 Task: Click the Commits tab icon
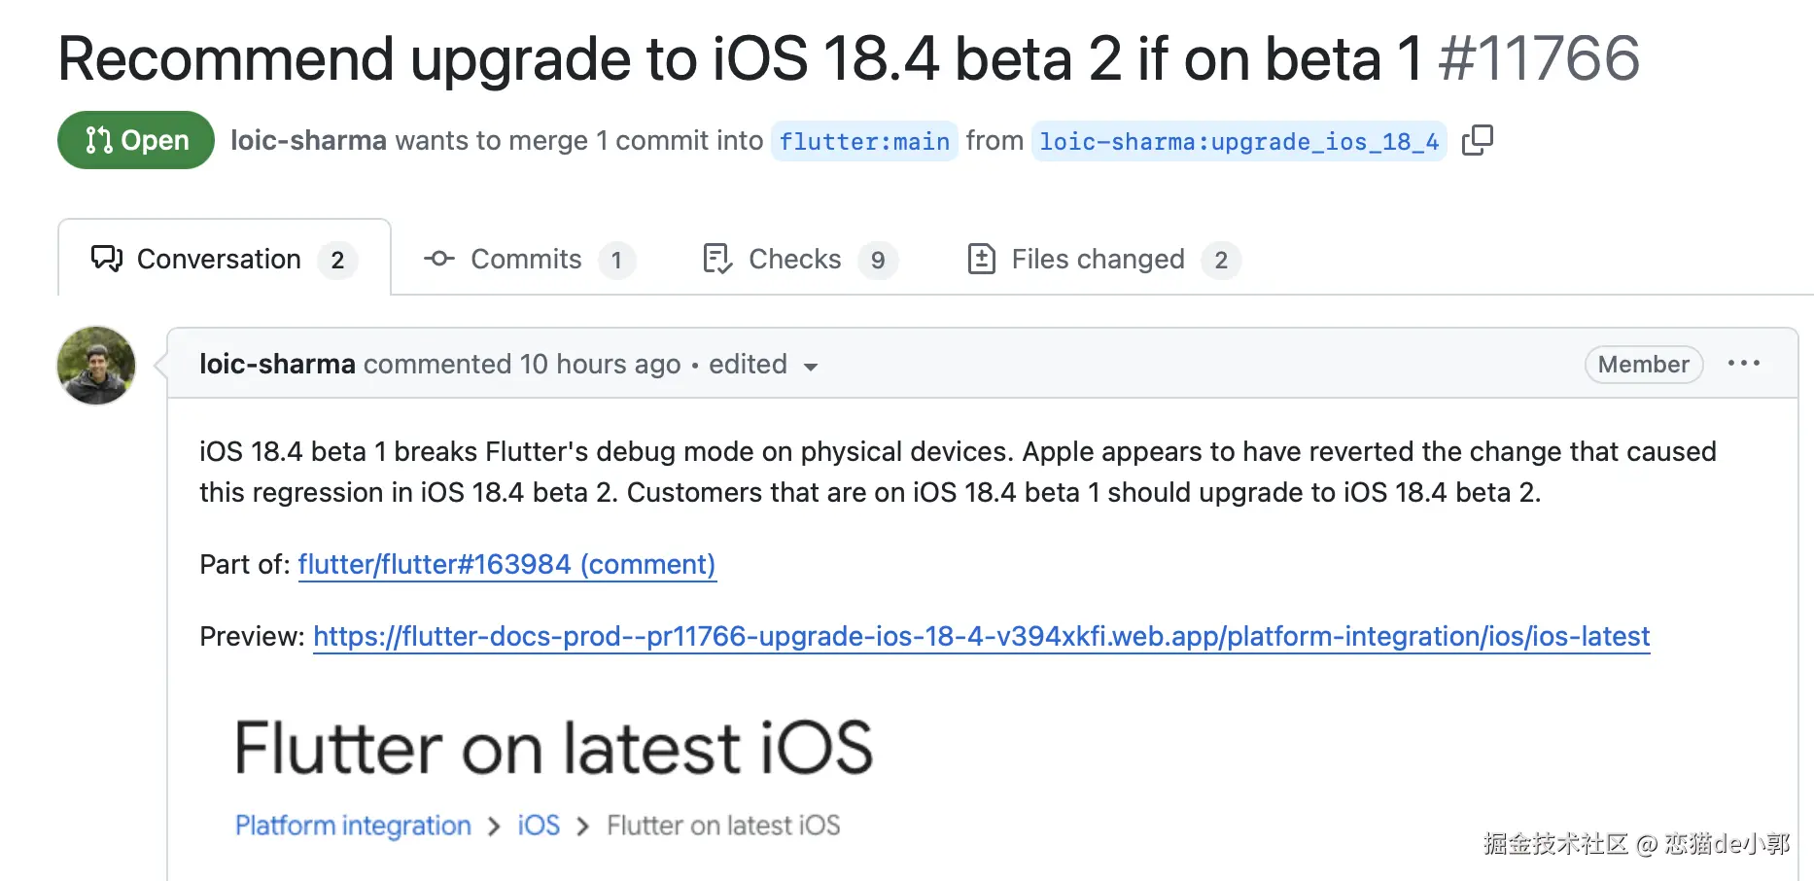coord(439,259)
